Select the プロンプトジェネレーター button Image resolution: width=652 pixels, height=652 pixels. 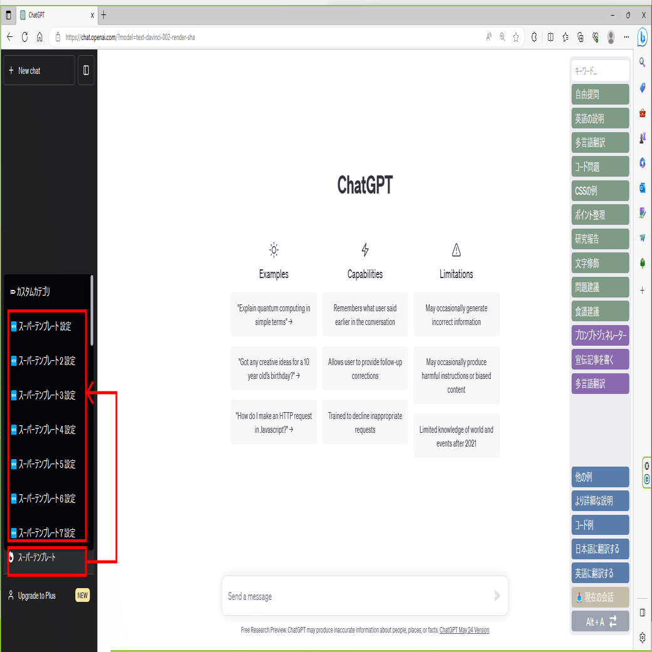click(x=600, y=335)
